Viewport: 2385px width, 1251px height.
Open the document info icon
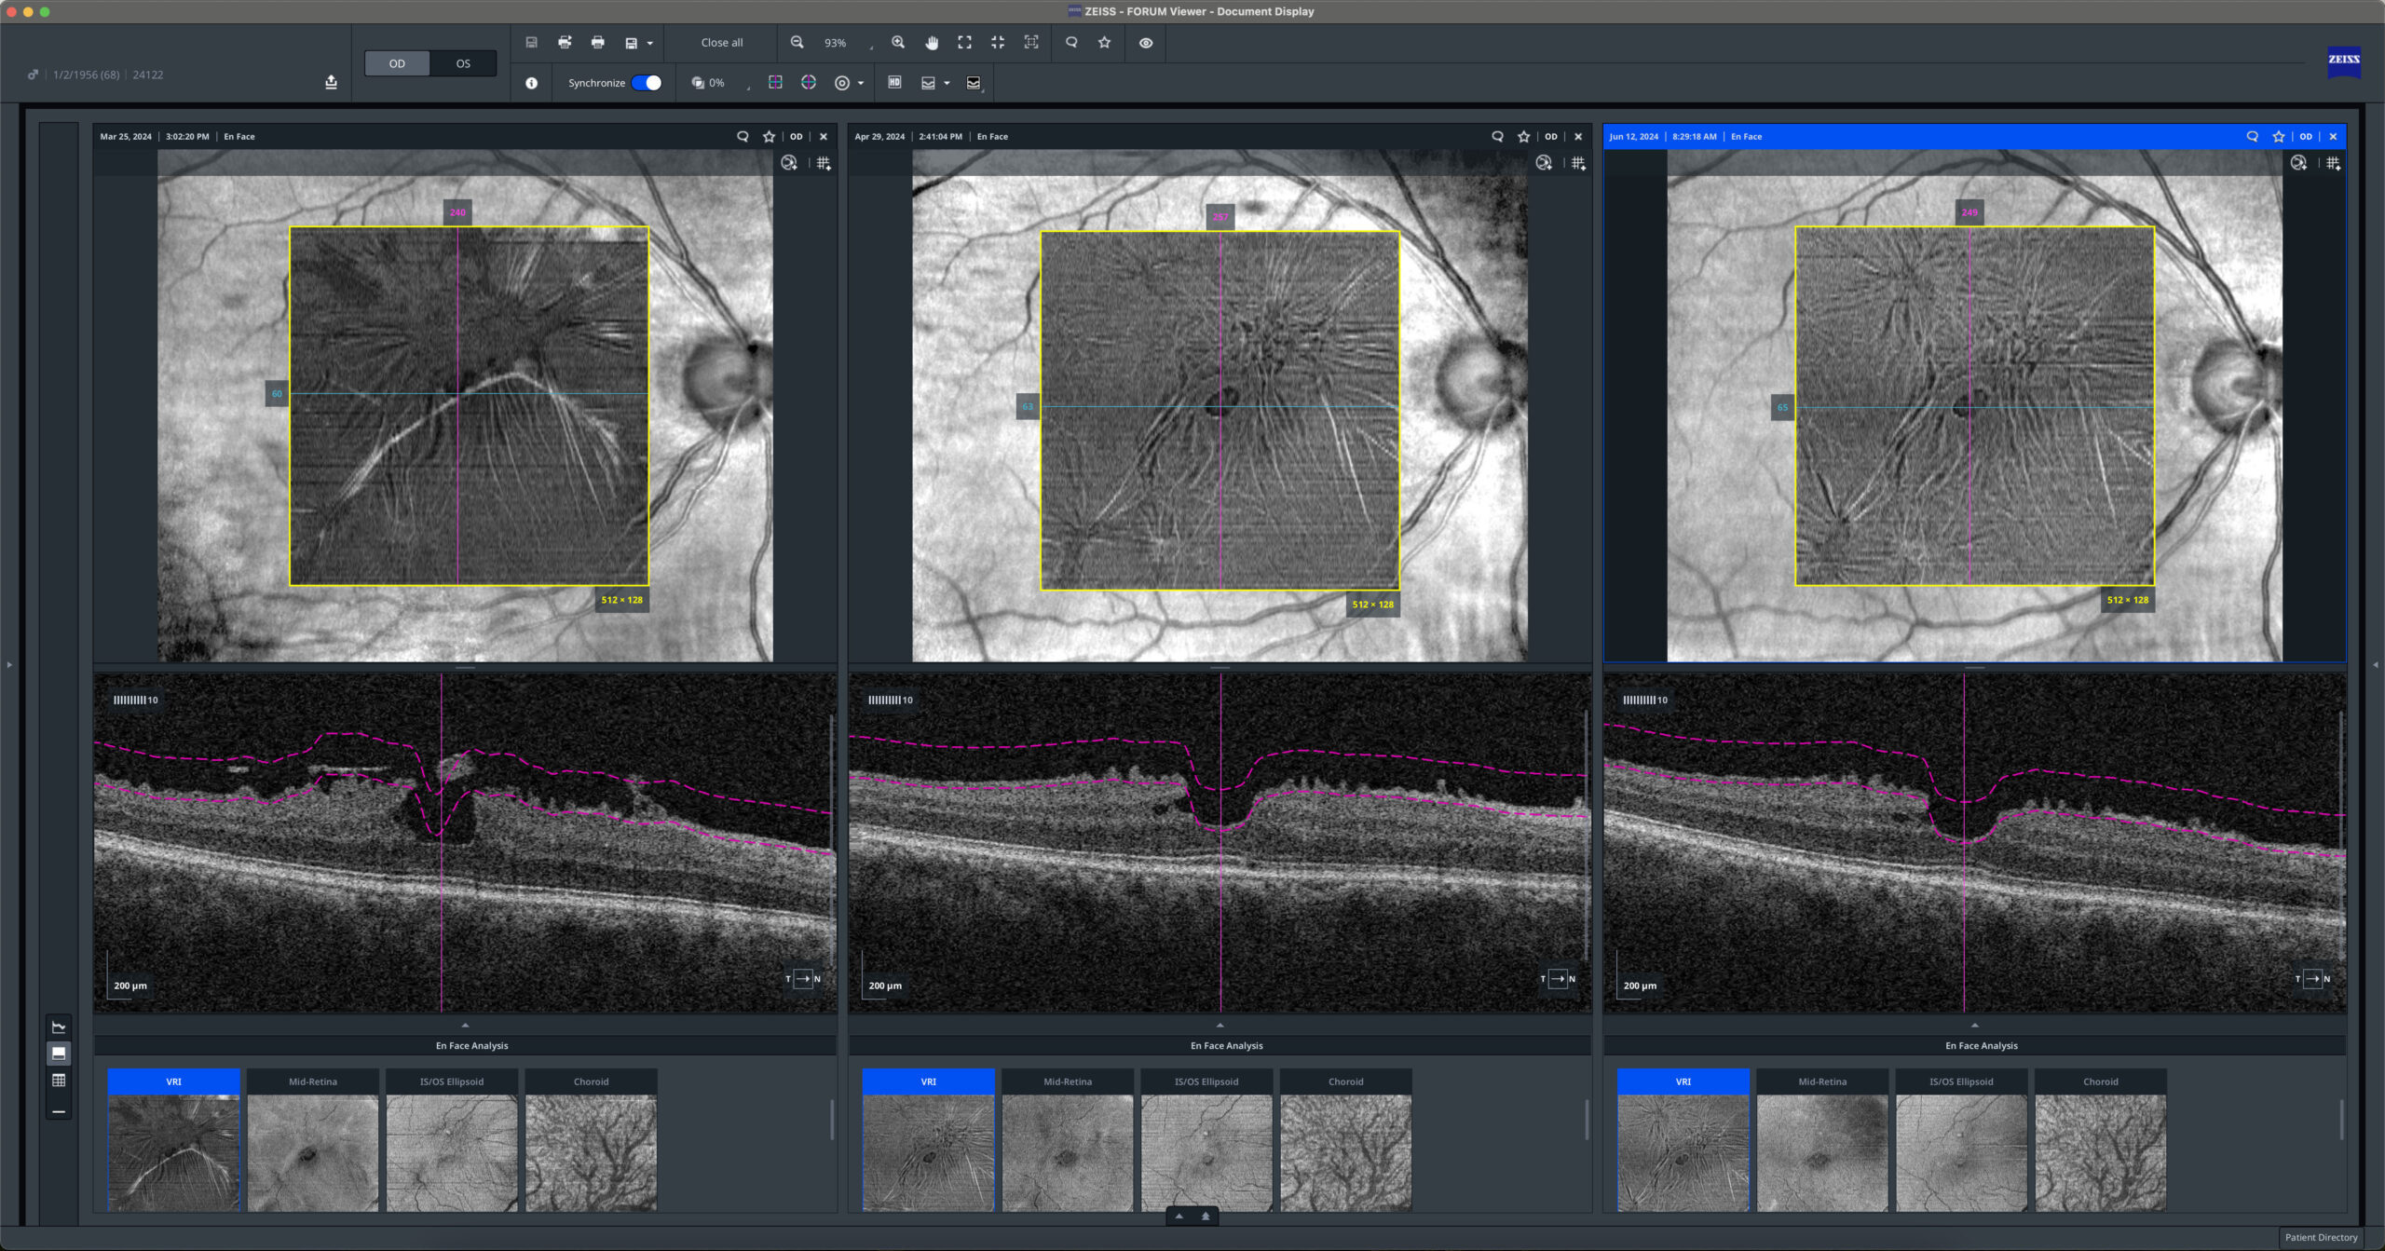[x=531, y=83]
